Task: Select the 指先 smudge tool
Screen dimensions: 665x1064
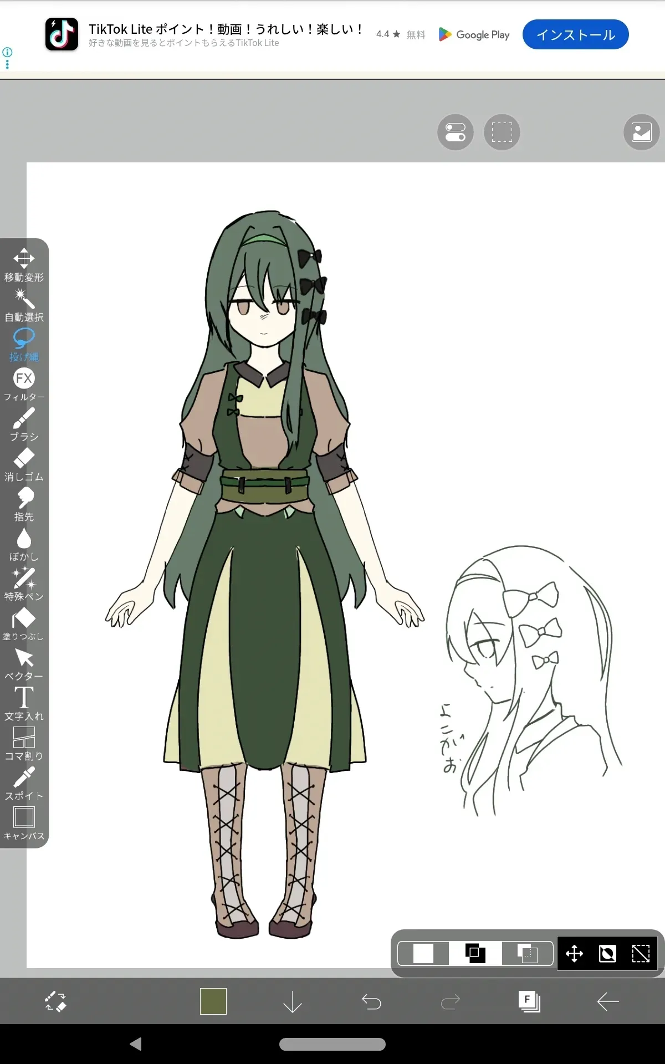Action: (x=24, y=504)
